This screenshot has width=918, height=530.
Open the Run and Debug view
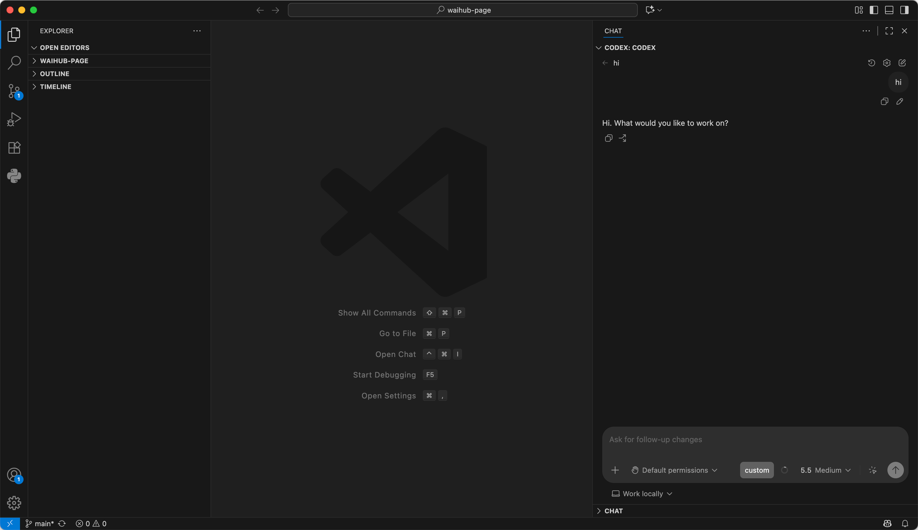(14, 119)
